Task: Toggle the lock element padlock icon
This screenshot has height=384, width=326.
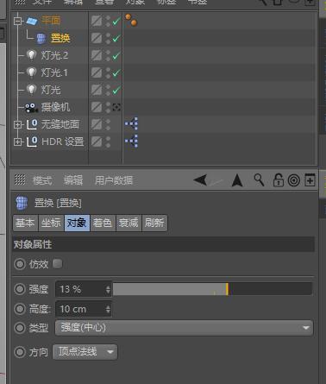Action: (x=278, y=180)
